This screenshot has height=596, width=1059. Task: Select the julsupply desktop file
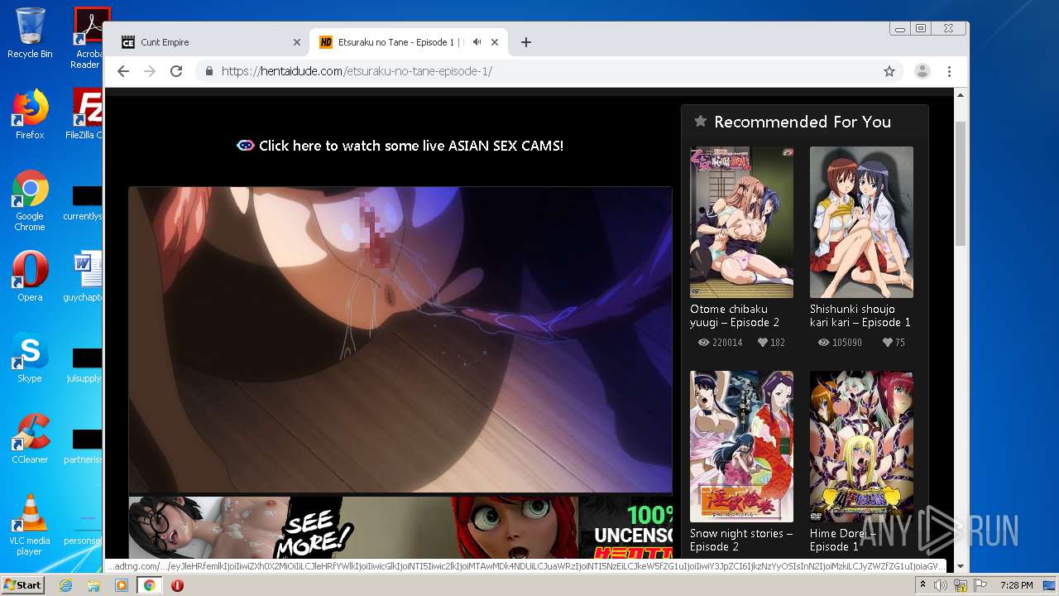point(84,366)
